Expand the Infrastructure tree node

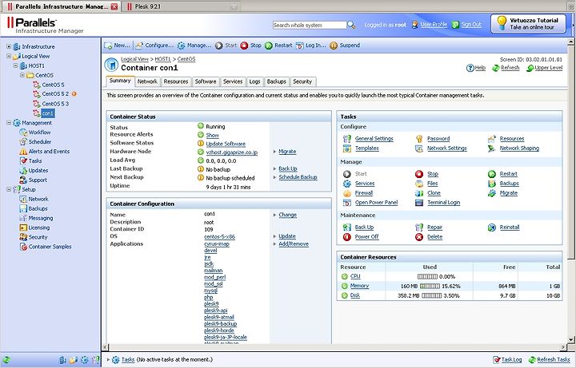click(9, 46)
